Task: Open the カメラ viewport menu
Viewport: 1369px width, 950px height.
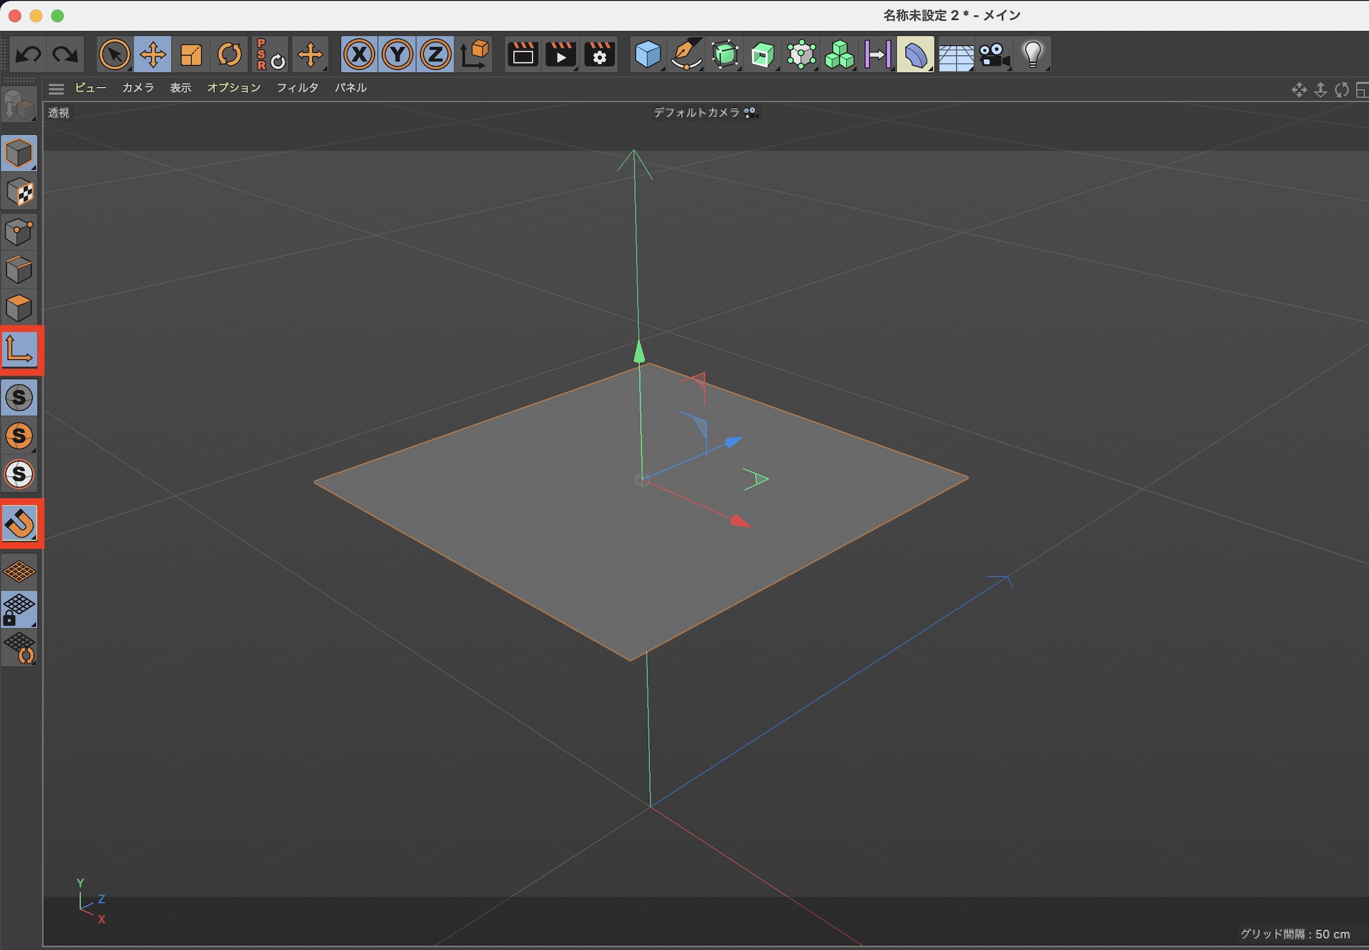Action: (x=138, y=88)
